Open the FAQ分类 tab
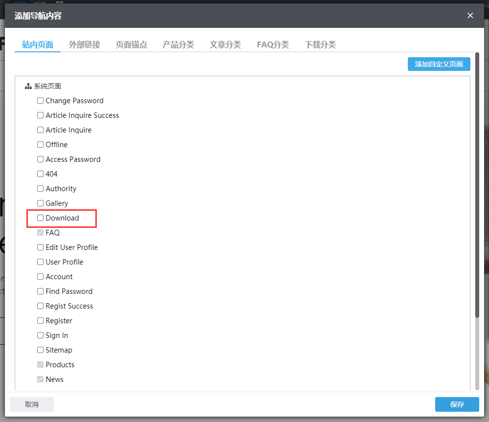489x422 pixels. coord(272,44)
